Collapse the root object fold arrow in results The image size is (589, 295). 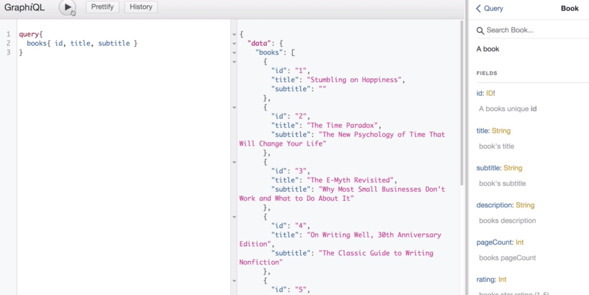click(234, 34)
